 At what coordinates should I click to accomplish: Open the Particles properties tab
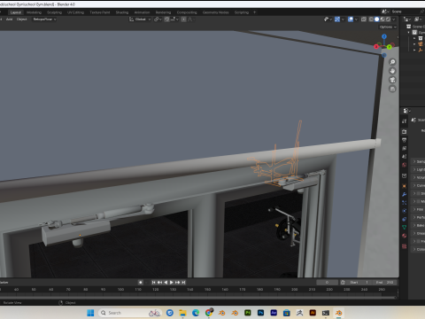(x=405, y=203)
